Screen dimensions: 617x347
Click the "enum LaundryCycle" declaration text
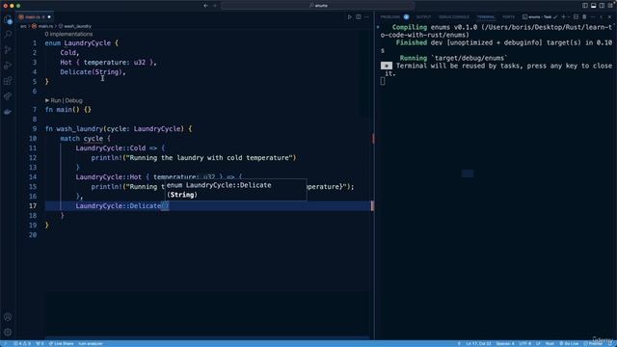[77, 42]
